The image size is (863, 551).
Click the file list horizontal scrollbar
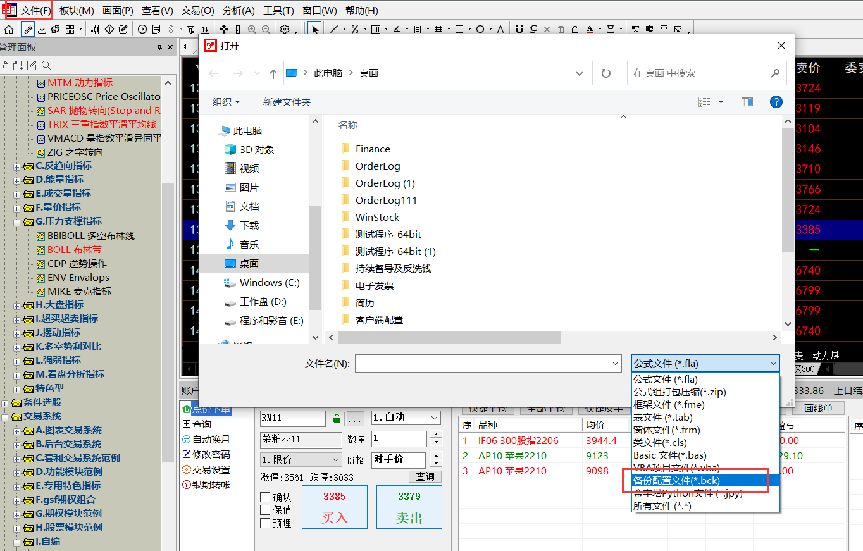point(449,338)
